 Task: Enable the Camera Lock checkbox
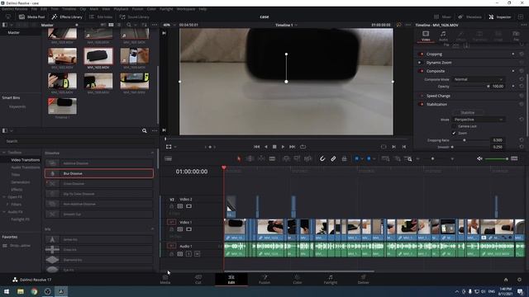pyautogui.click(x=454, y=126)
